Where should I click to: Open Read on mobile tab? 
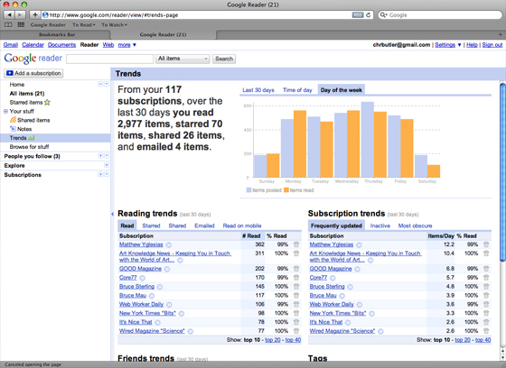click(242, 225)
